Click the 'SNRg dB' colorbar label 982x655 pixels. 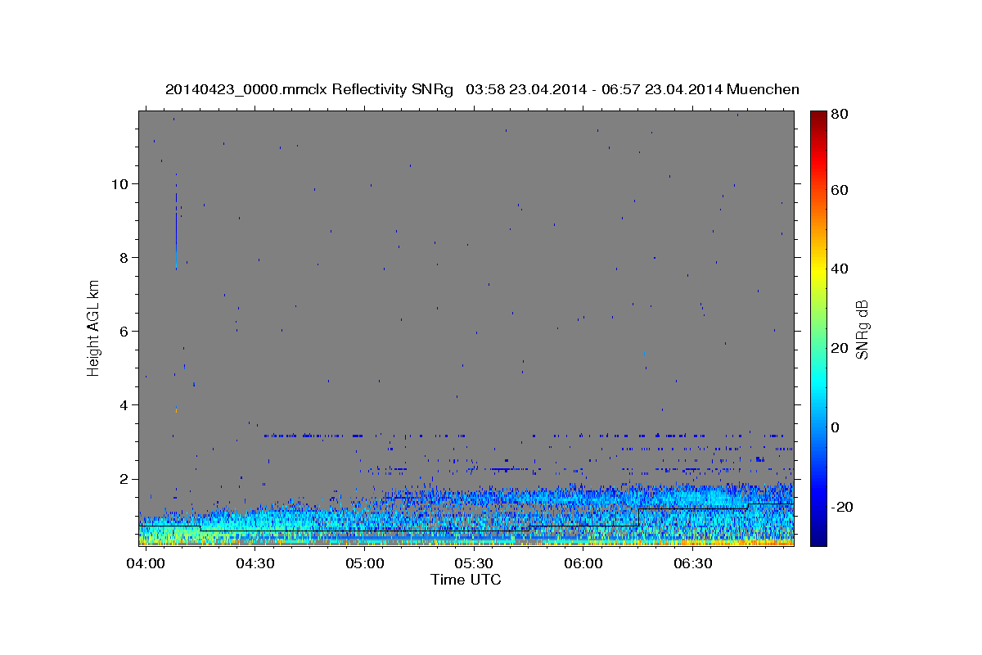pos(862,329)
